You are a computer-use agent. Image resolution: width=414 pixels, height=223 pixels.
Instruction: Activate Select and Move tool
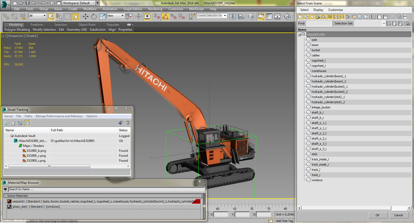click(x=86, y=17)
